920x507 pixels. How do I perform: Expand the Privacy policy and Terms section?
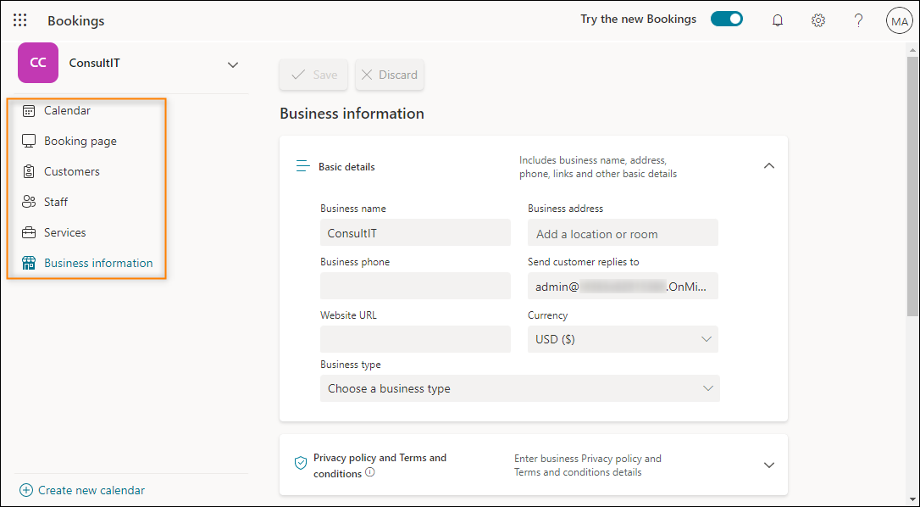tap(769, 465)
